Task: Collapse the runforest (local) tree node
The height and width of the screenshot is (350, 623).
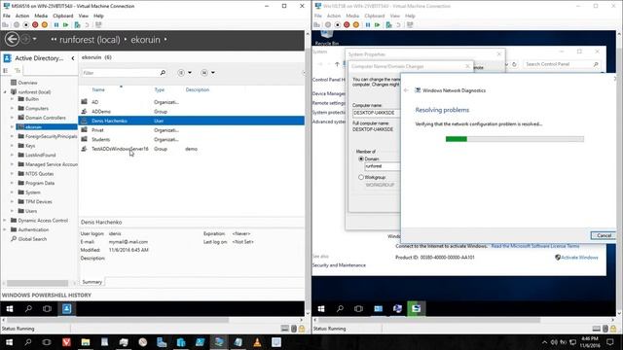Action: pos(5,92)
